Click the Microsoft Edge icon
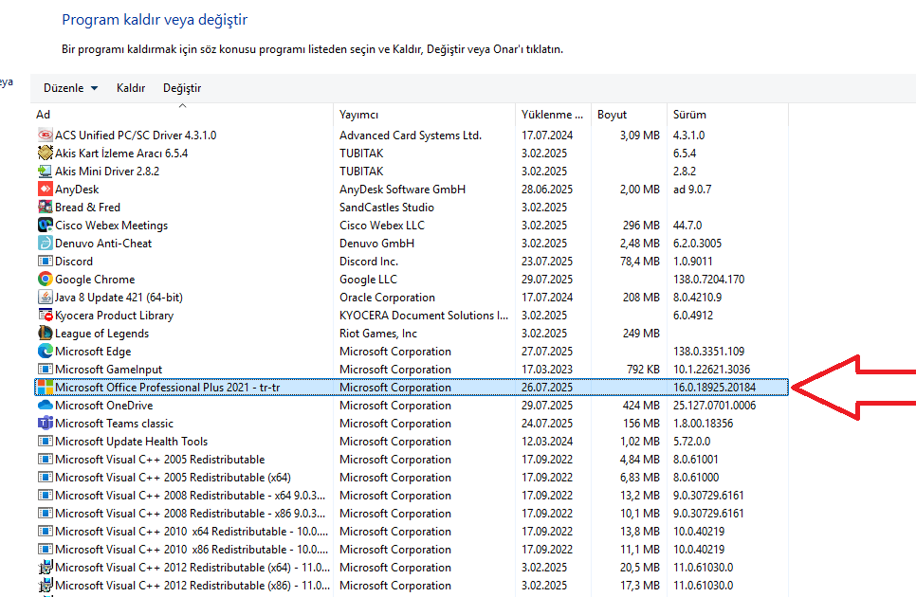916x597 pixels. point(45,352)
